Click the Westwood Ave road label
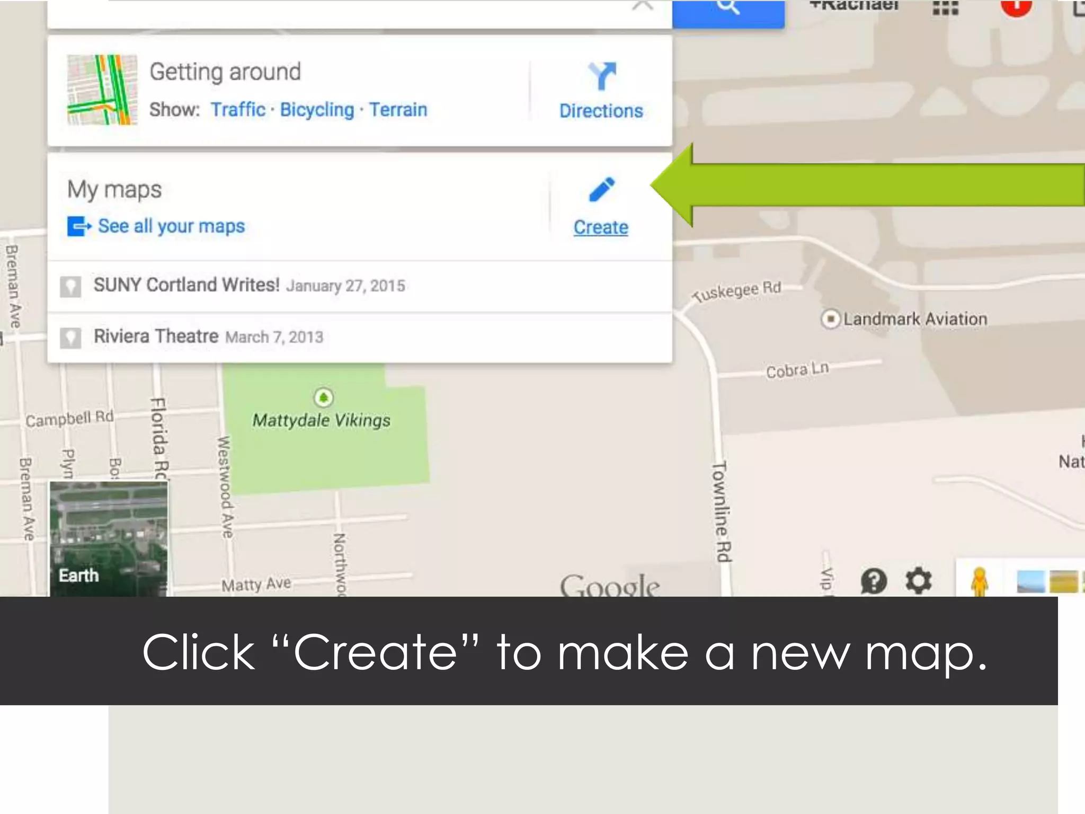This screenshot has width=1085, height=814. (226, 487)
